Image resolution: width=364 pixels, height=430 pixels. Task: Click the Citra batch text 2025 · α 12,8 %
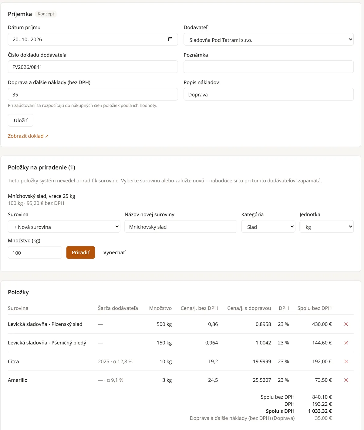point(115,361)
